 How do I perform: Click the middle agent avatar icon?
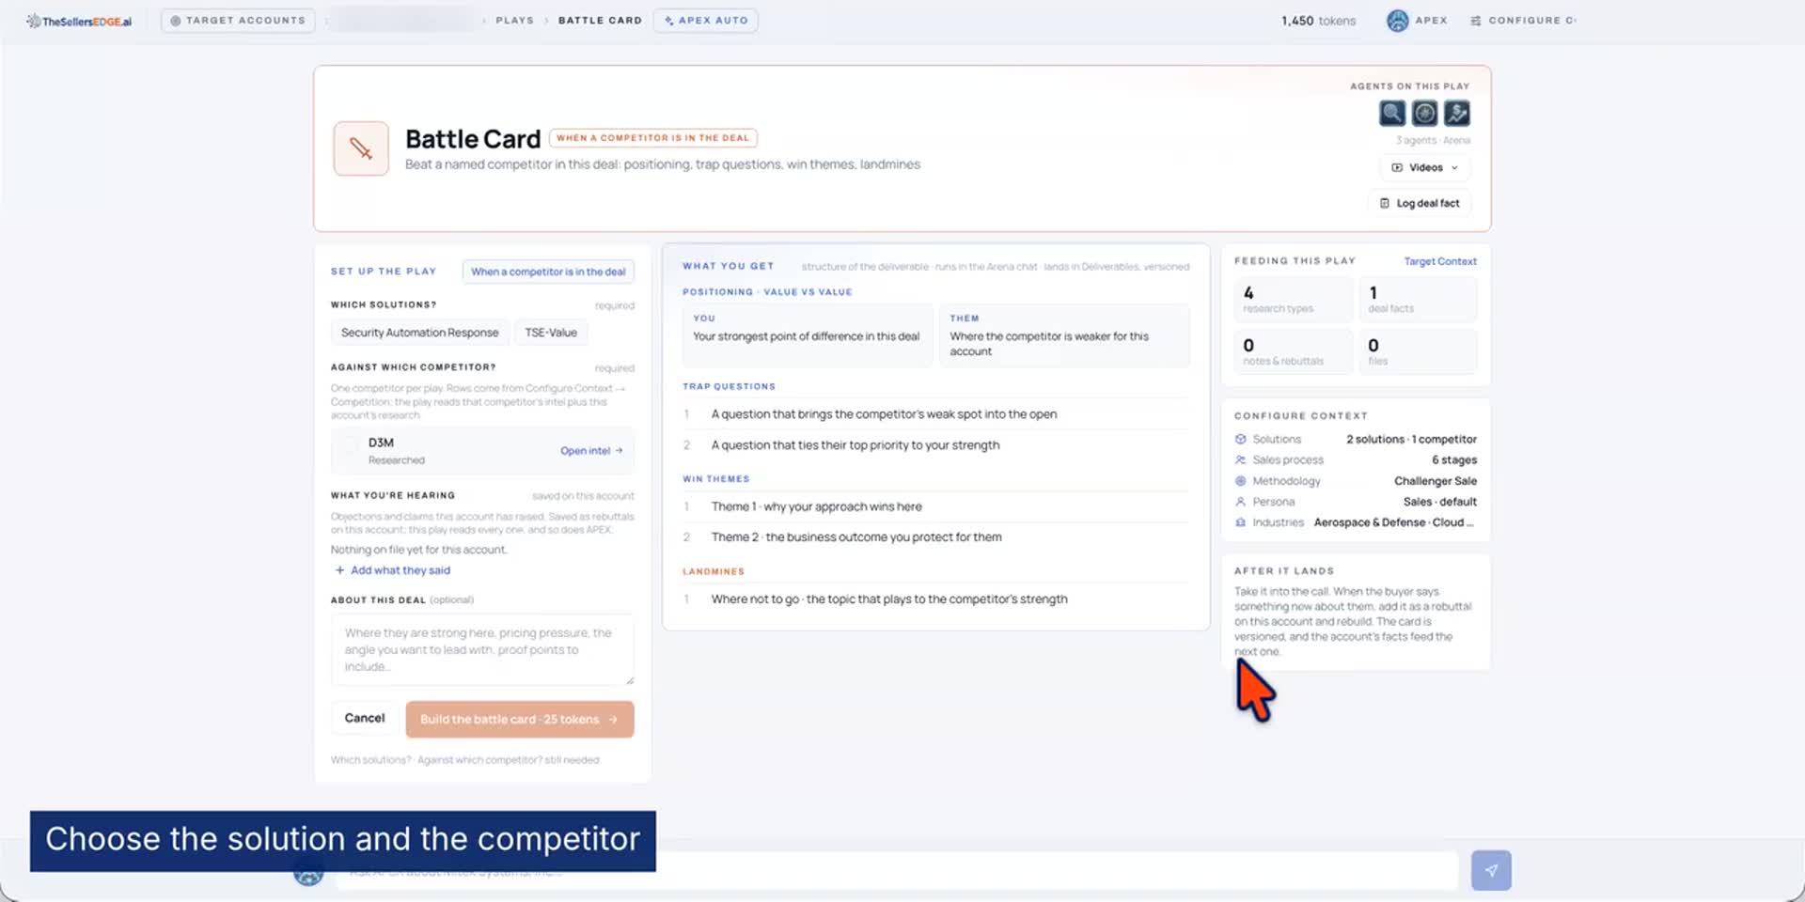(x=1425, y=114)
